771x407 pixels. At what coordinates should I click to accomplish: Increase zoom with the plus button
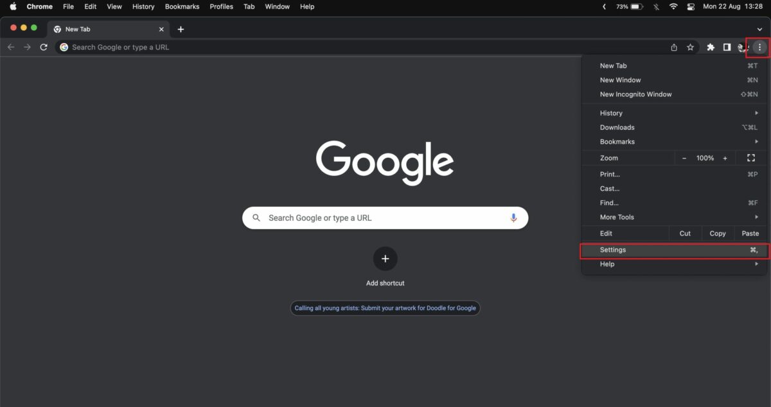click(x=725, y=158)
